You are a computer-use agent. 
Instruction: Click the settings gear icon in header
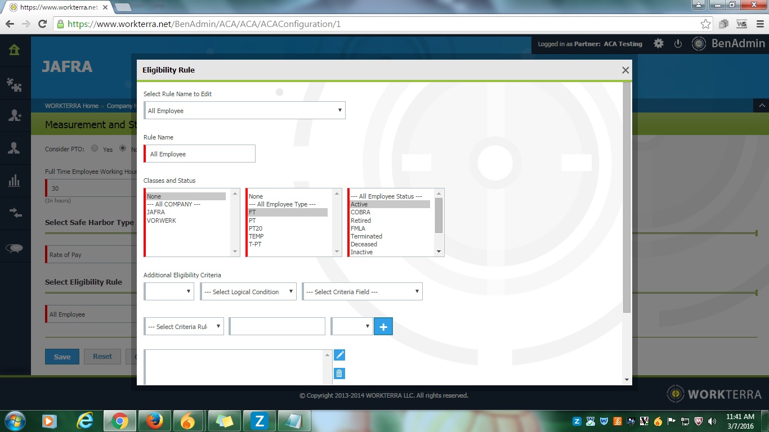click(658, 44)
